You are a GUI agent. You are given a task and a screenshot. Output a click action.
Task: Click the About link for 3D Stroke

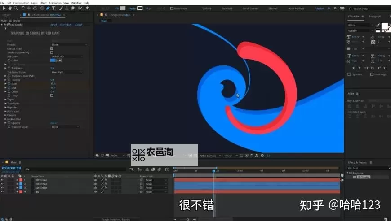79,25
